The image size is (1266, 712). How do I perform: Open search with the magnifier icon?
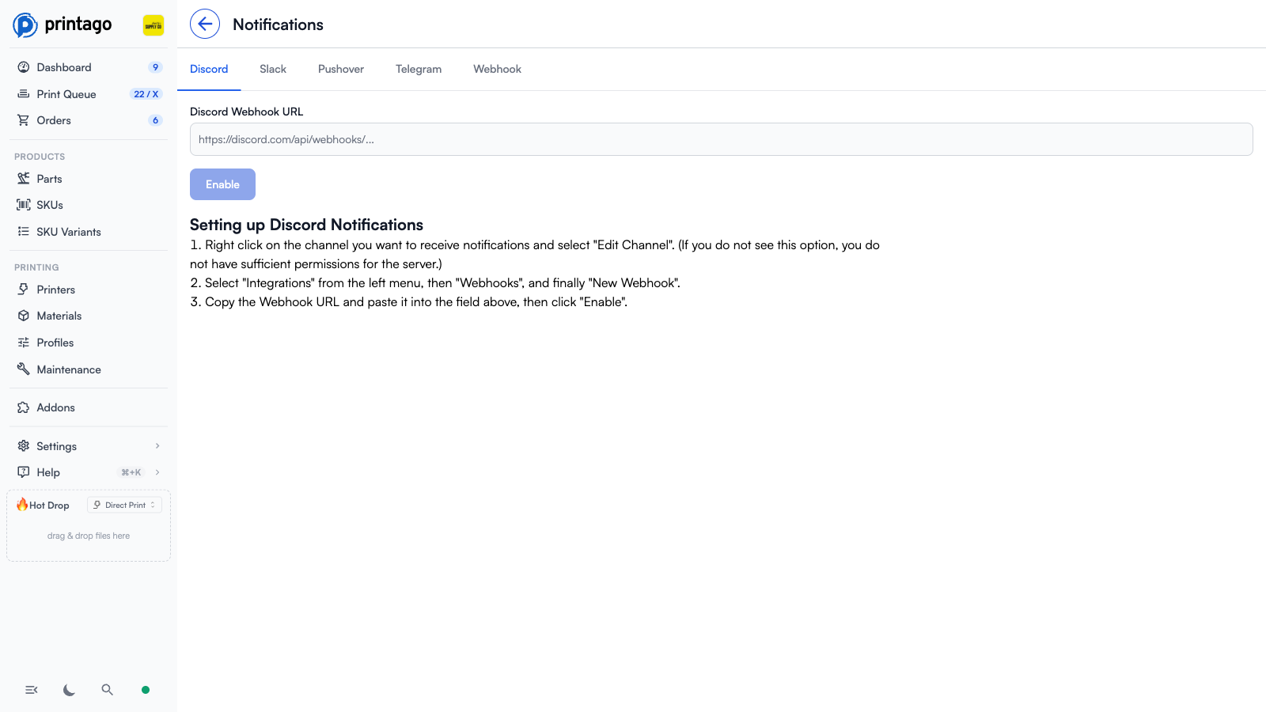(x=108, y=690)
